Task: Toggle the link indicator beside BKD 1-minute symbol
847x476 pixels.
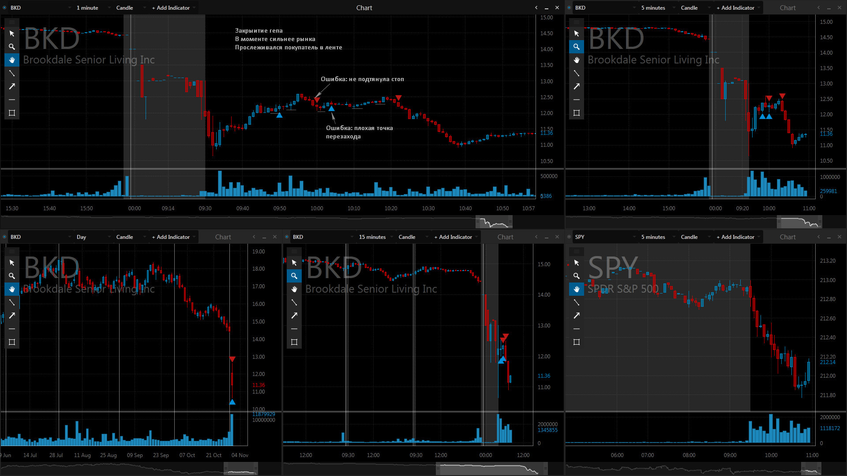Action: point(4,8)
